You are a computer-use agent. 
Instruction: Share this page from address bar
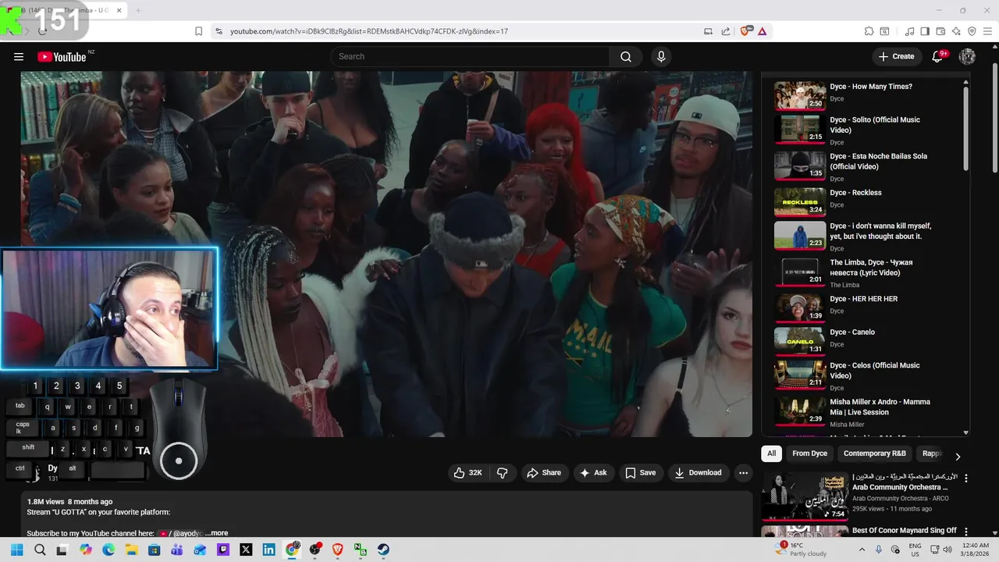point(726,31)
